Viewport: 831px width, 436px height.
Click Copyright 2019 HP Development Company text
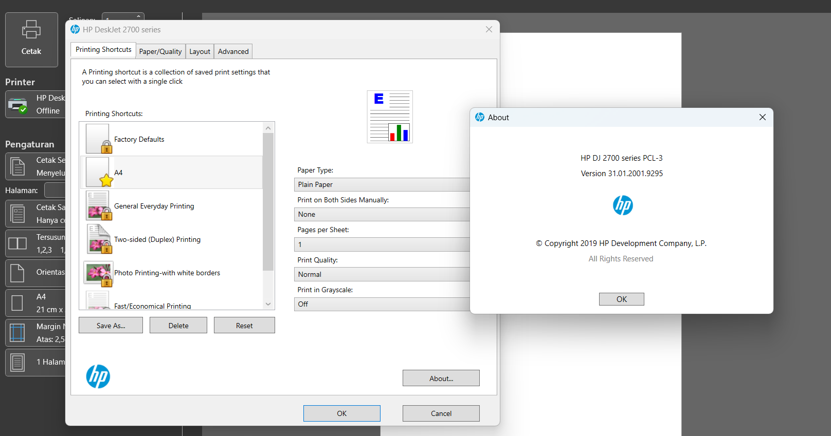pyautogui.click(x=621, y=243)
